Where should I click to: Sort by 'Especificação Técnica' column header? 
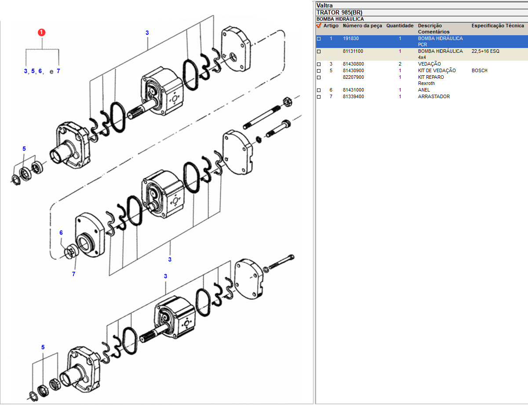[498, 26]
